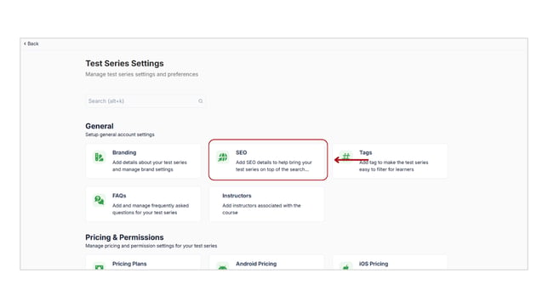Click the Pricing & Permissions heading
The width and height of the screenshot is (548, 308).
pos(124,237)
